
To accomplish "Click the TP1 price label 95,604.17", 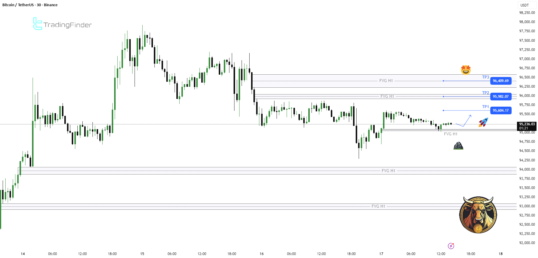I will pos(501,110).
